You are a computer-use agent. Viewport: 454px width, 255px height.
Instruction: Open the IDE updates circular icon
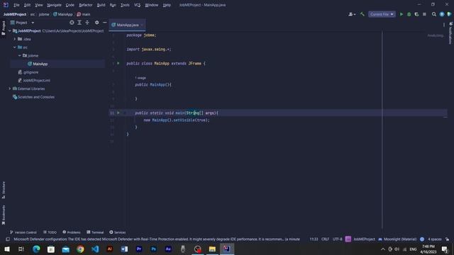coord(441,14)
